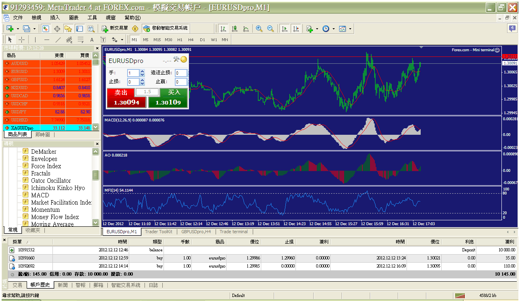Click the Navigator list scrollbar thumb

tap(96, 175)
